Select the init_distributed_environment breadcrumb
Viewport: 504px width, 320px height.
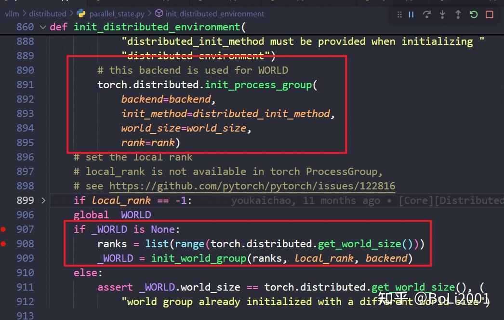(x=215, y=14)
